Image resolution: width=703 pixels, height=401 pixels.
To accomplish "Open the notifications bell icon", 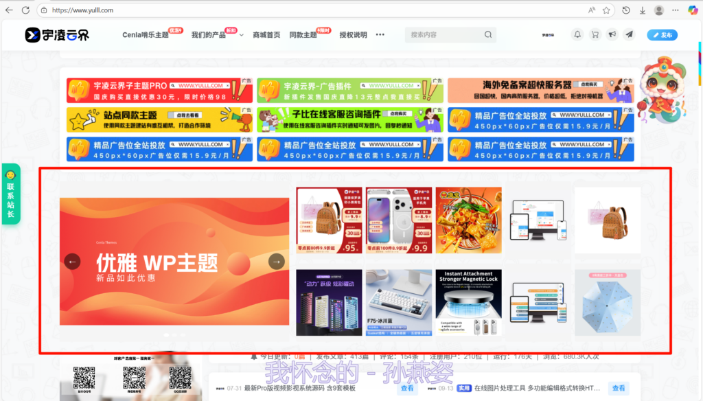I will (x=577, y=34).
